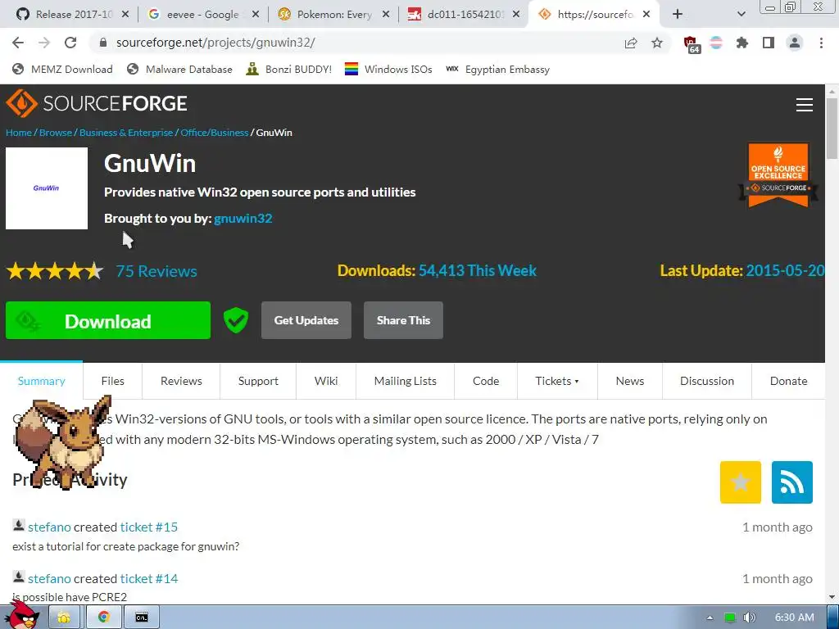Open the MEMZ Download bookmark

(62, 70)
